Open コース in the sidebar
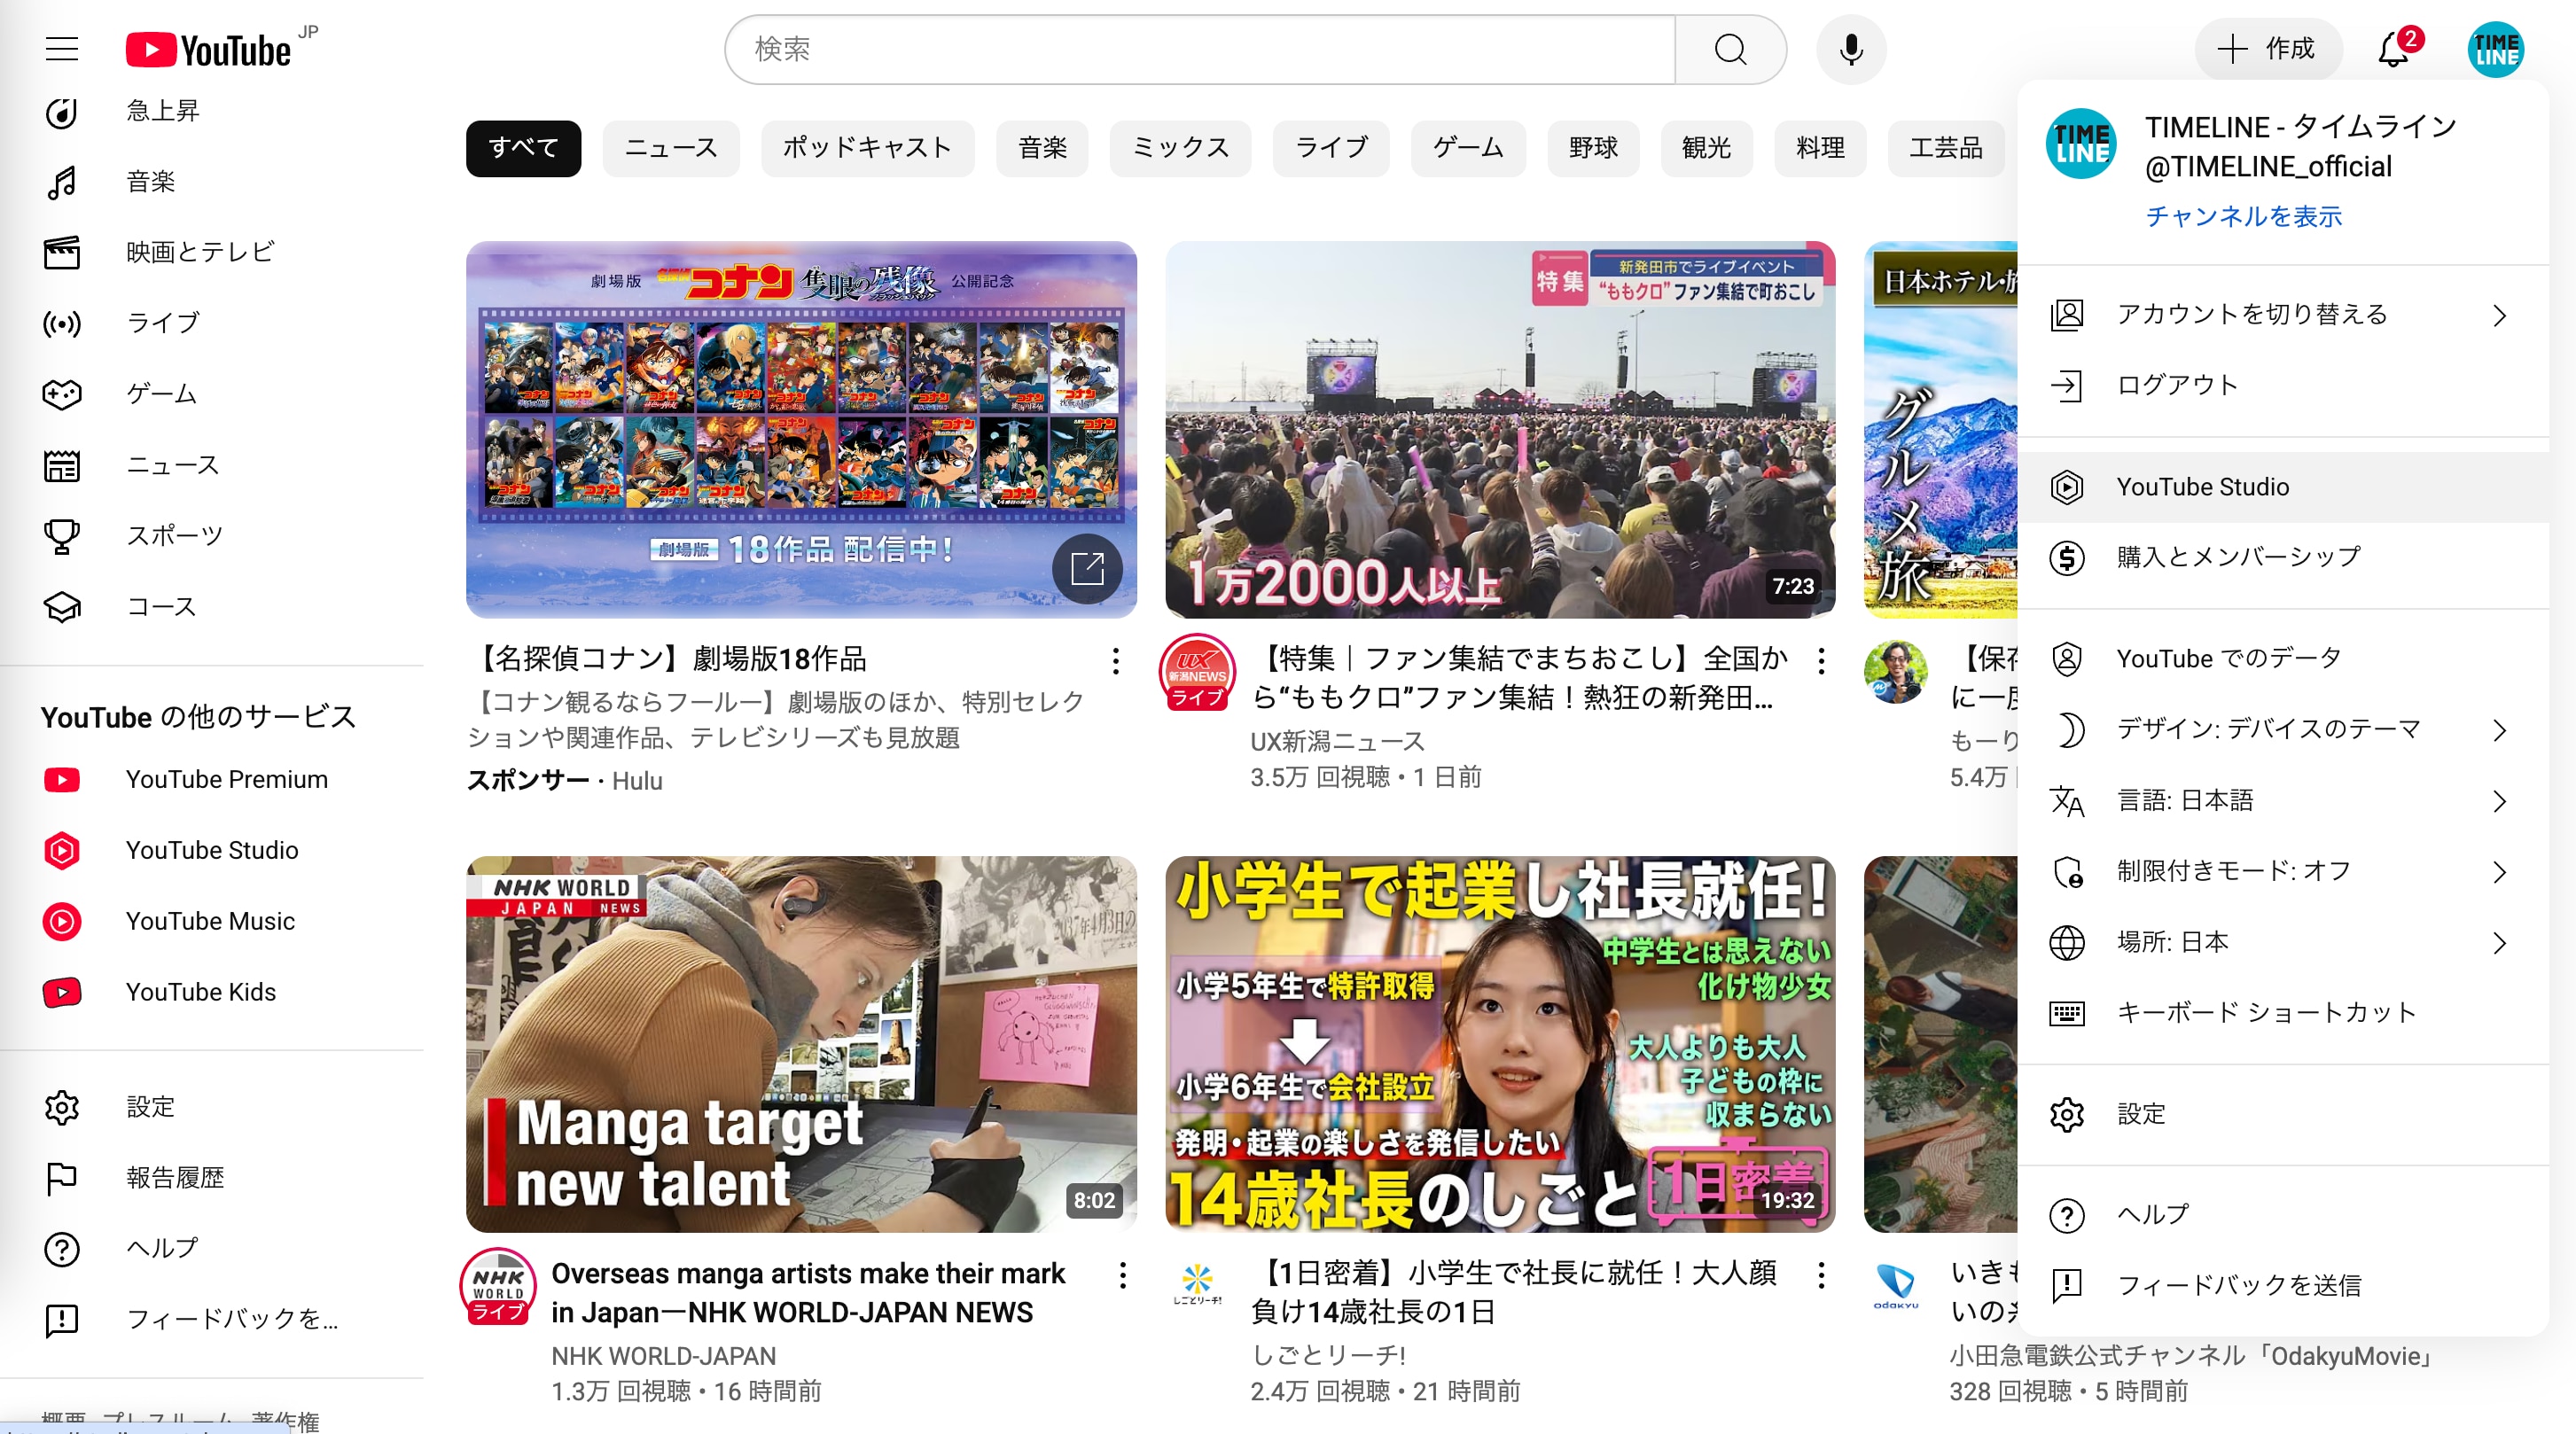The width and height of the screenshot is (2576, 1434). point(212,608)
